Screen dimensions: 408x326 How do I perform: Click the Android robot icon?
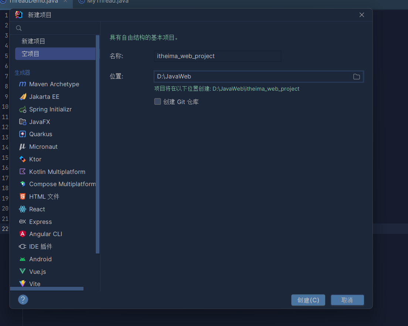23,259
